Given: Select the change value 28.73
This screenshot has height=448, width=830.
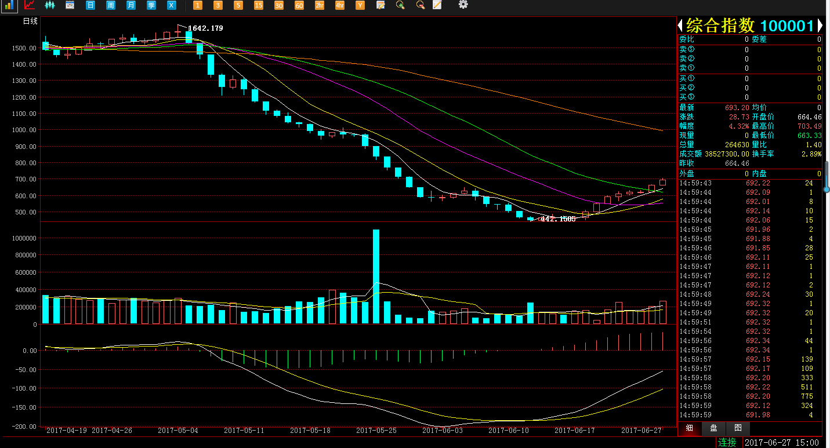Looking at the screenshot, I should click(x=738, y=117).
